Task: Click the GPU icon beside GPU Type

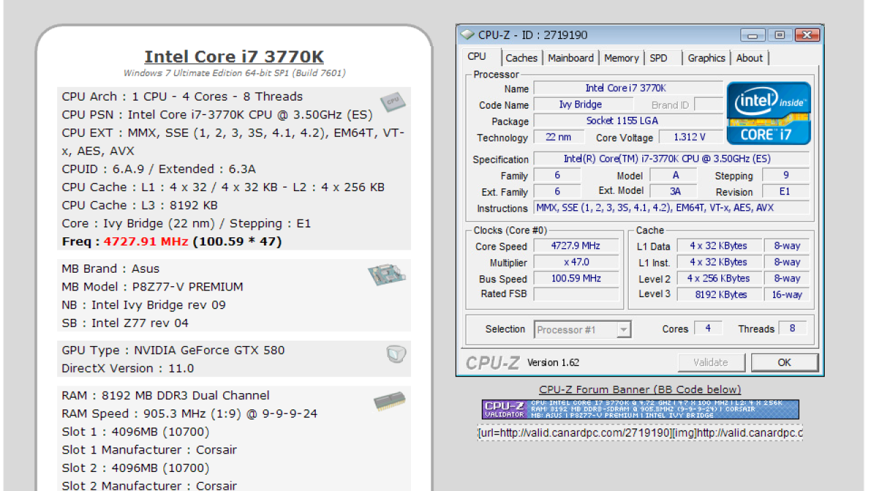Action: point(396,354)
